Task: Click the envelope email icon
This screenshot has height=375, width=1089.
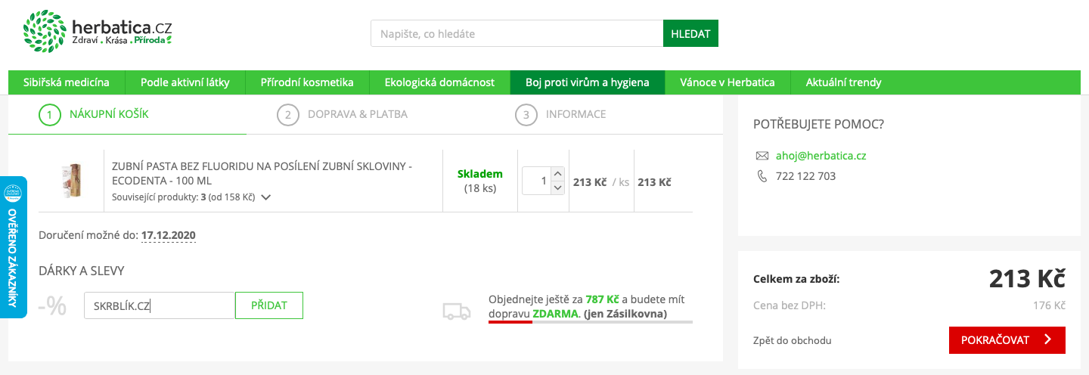Action: click(x=762, y=156)
